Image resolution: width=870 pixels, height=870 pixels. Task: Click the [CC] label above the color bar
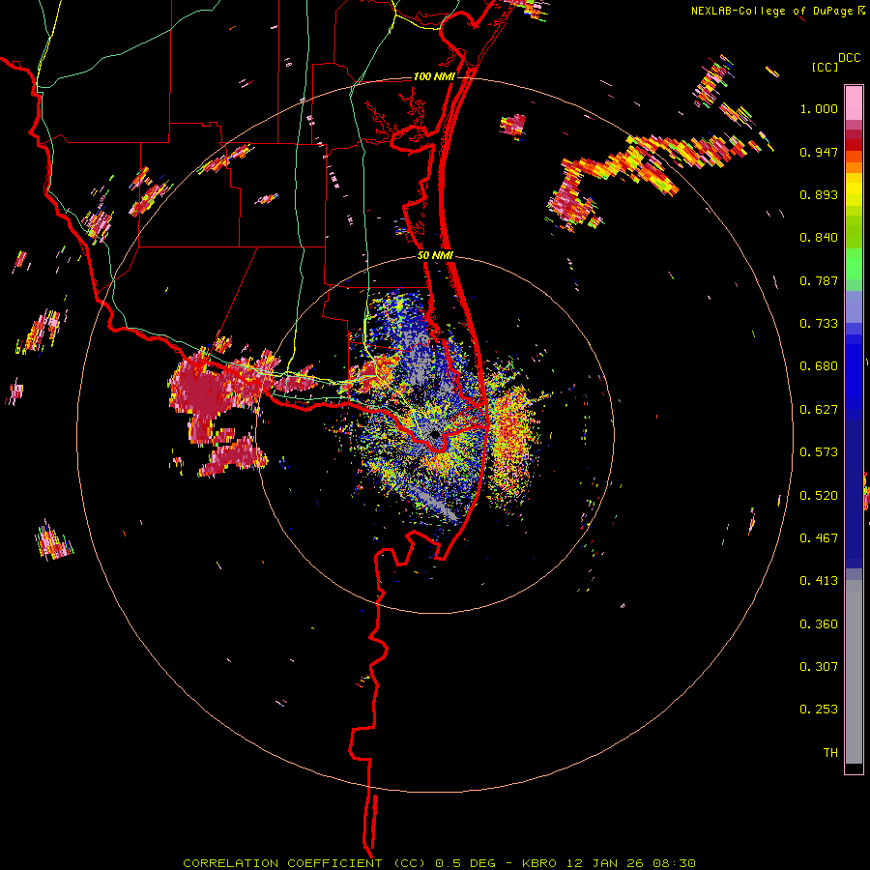click(825, 67)
